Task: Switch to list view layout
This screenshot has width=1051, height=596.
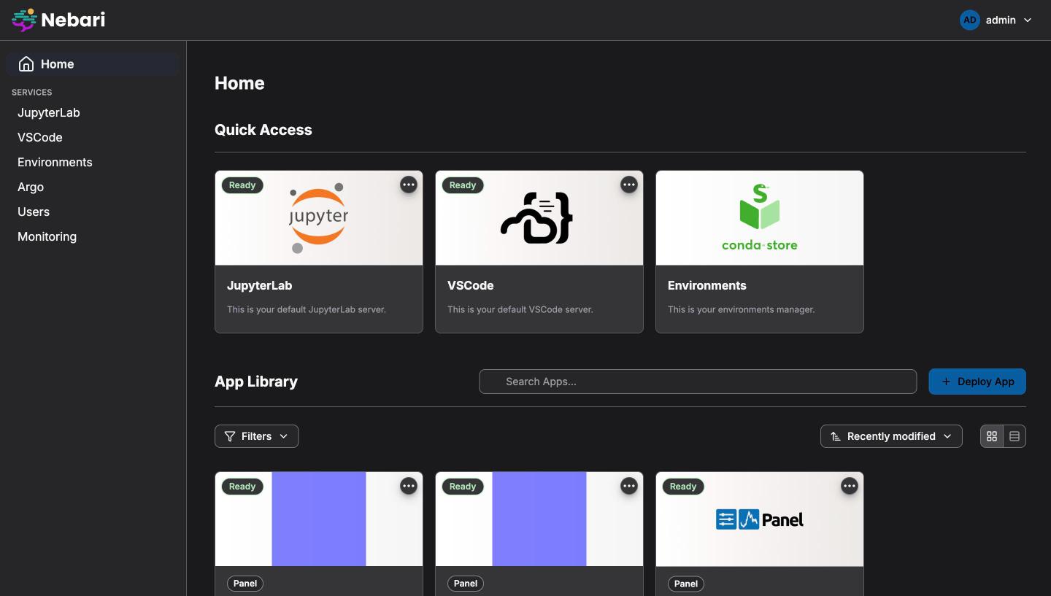Action: coord(1015,436)
